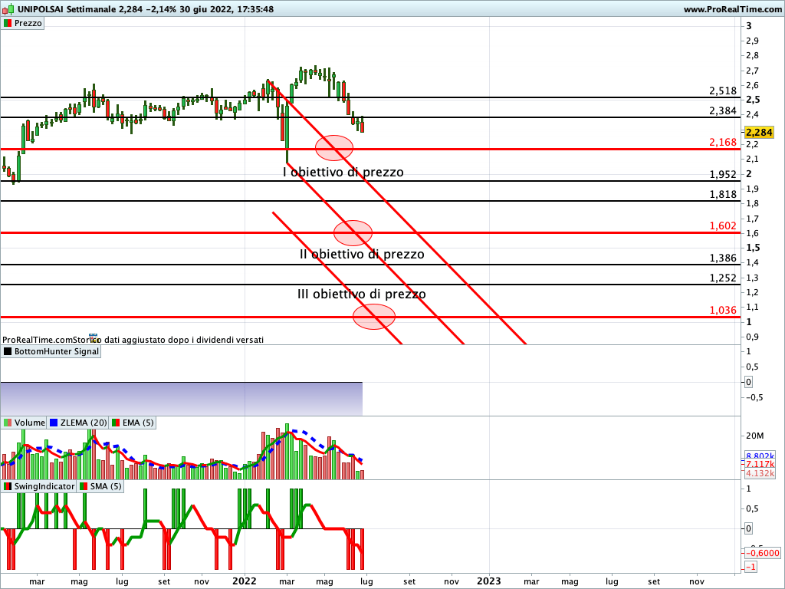This screenshot has height=589, width=785.
Task: Click the candlestick icon beside UNIPOLSAI title
Action: coord(7,9)
